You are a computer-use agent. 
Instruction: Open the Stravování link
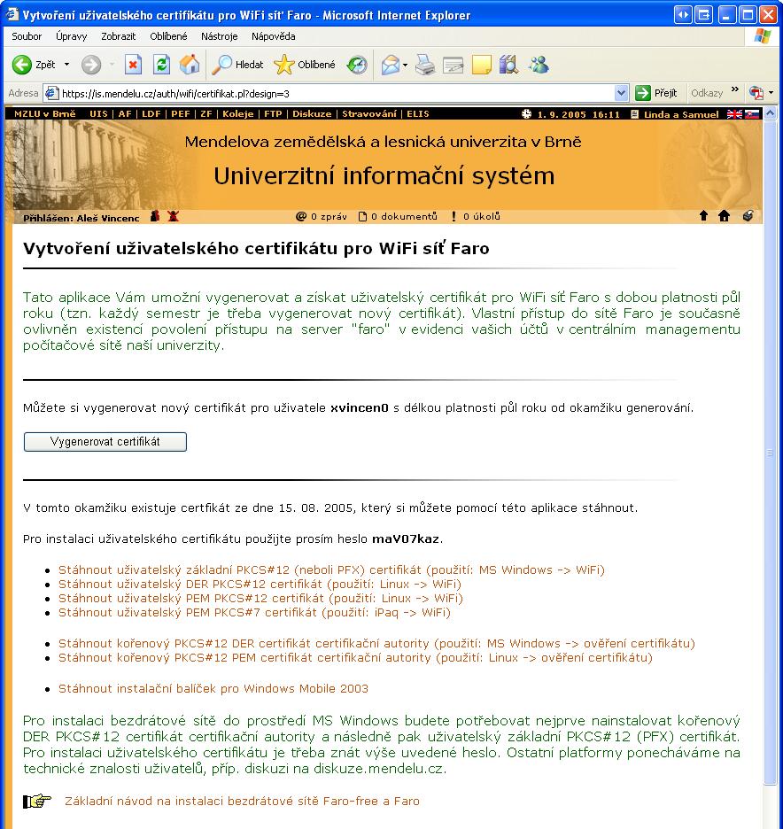[369, 113]
